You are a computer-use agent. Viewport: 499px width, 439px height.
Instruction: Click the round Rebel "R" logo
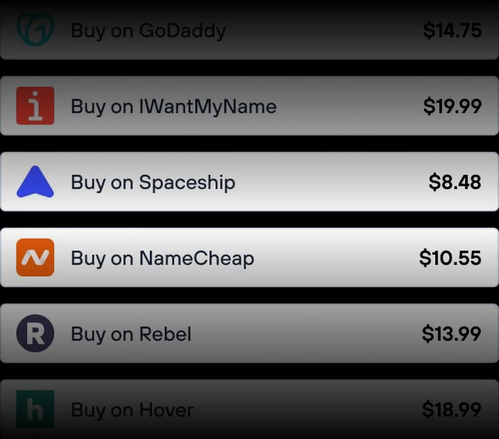click(x=35, y=334)
